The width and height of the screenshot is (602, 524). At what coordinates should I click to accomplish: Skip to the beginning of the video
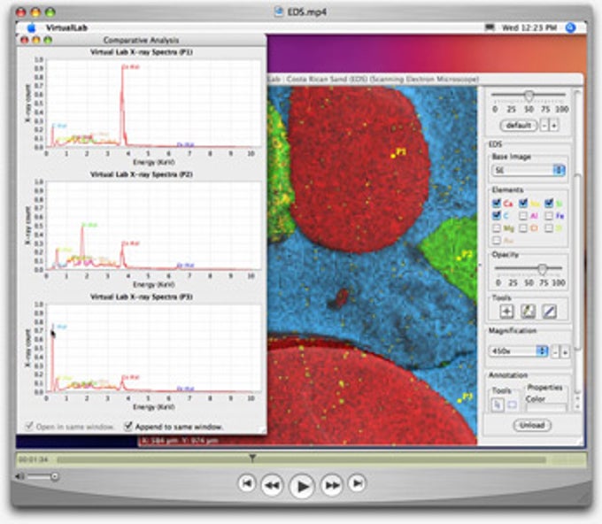[x=246, y=483]
